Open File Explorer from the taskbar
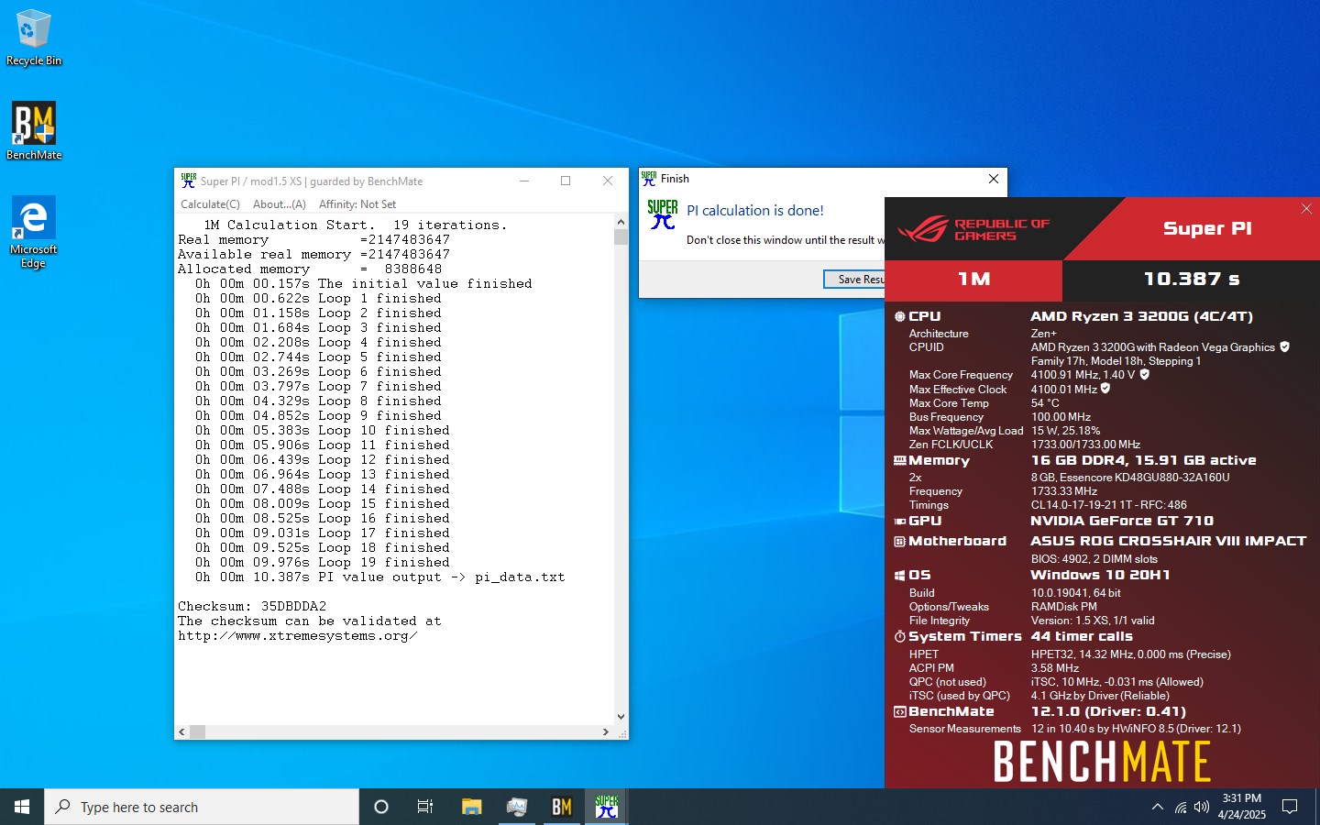Viewport: 1320px width, 825px height. 471,807
